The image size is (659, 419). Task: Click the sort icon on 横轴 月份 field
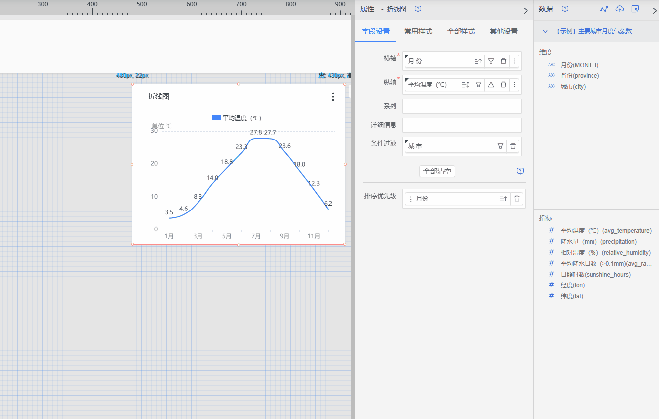pyautogui.click(x=478, y=61)
